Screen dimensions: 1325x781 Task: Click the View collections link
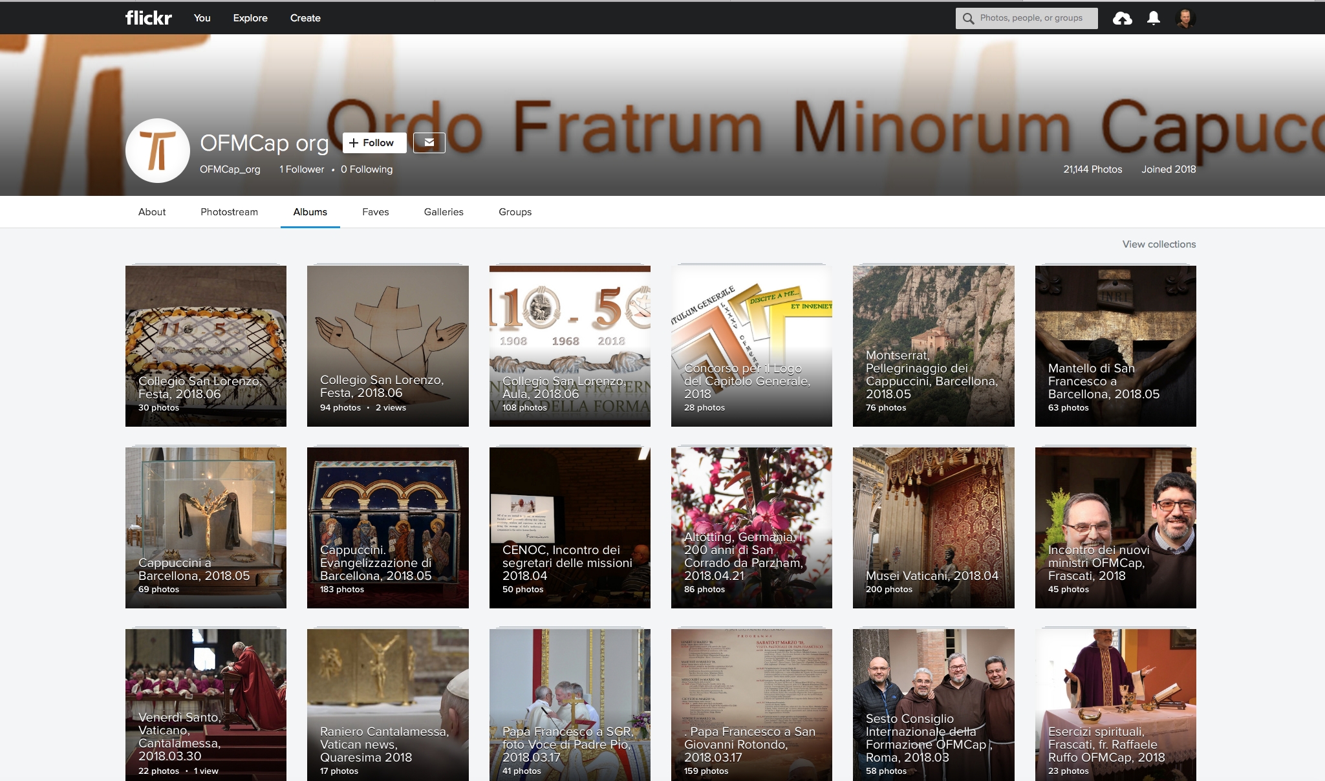[x=1159, y=244]
